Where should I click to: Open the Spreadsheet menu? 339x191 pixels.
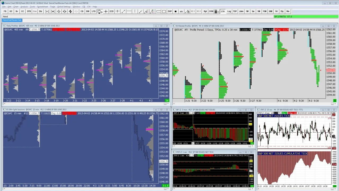click(x=43, y=7)
